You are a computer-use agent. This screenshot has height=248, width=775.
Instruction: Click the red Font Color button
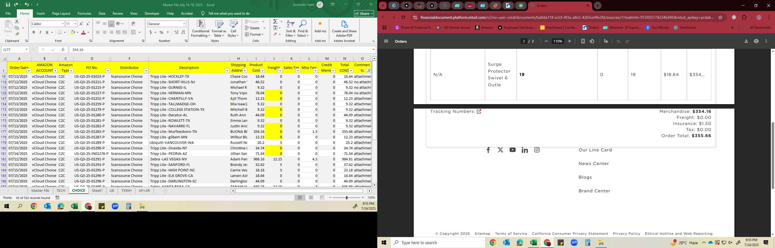click(x=83, y=32)
